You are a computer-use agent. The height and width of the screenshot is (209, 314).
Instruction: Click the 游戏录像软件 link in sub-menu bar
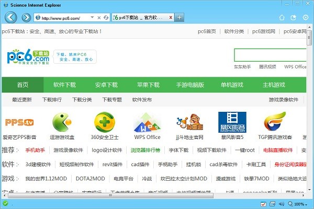pyautogui.click(x=284, y=100)
